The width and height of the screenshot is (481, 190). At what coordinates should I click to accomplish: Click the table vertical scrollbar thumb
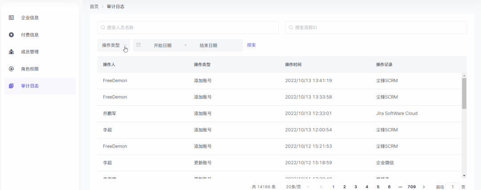click(464, 94)
